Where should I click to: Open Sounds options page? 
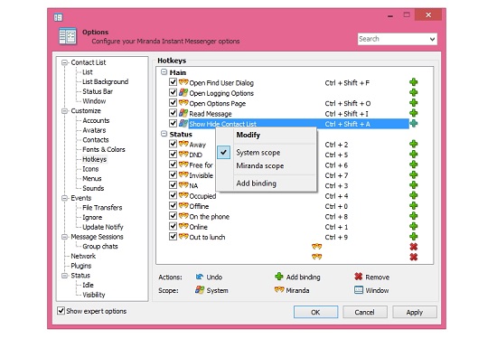click(93, 188)
